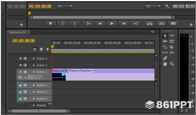Play the sequence in the Program Monitor
The image size is (196, 115).
point(112,23)
